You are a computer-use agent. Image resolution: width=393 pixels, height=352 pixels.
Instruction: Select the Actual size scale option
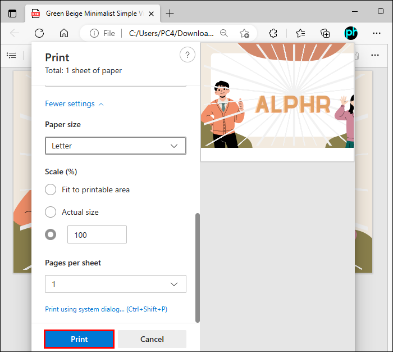pyautogui.click(x=51, y=212)
